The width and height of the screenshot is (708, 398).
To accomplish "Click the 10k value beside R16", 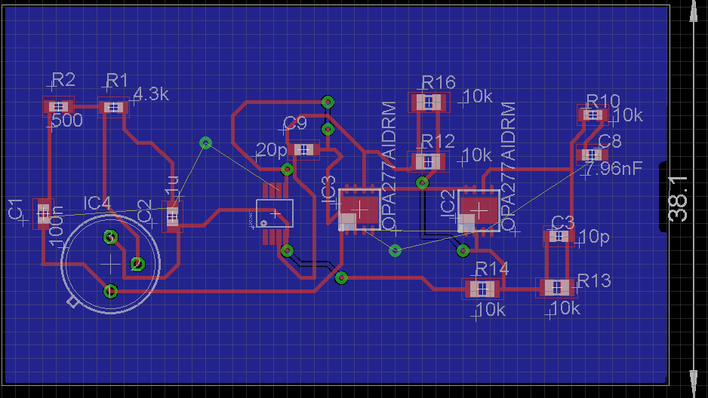I will click(477, 96).
